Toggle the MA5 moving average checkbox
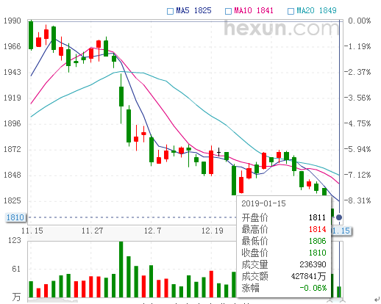The width and height of the screenshot is (381, 304). [x=170, y=11]
